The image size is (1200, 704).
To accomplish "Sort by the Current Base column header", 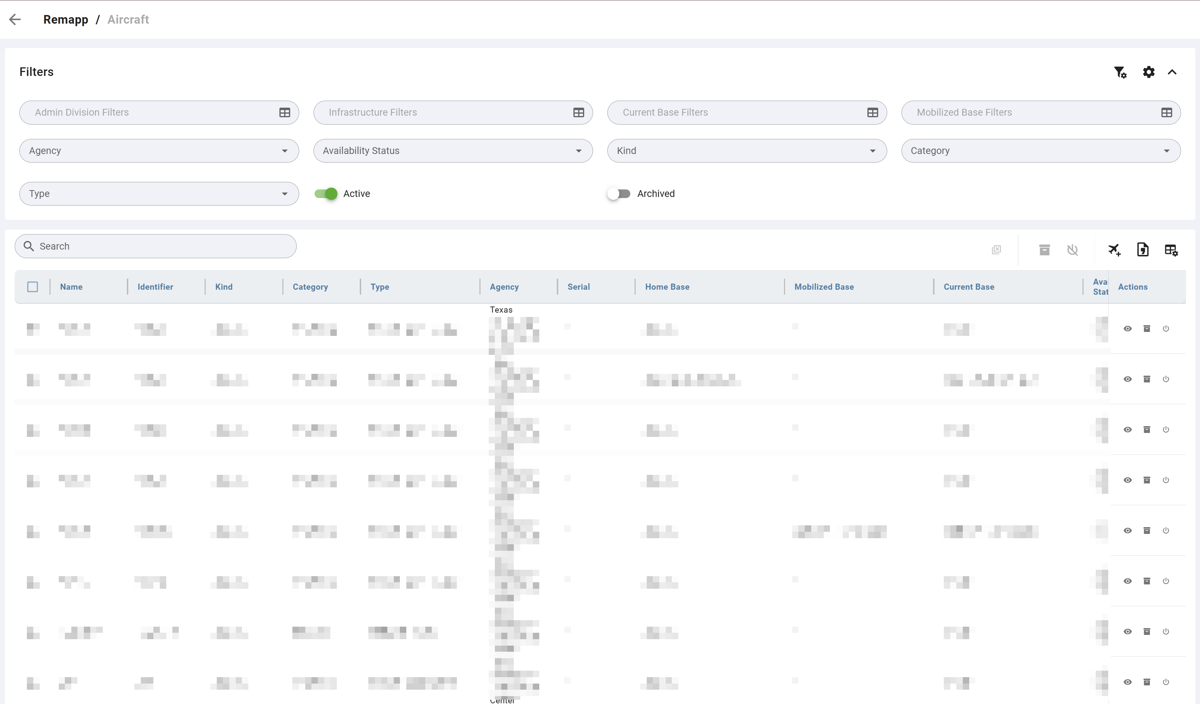I will coord(969,286).
